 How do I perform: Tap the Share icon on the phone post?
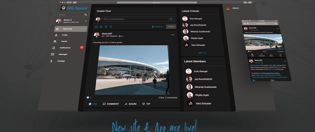coord(271,55)
